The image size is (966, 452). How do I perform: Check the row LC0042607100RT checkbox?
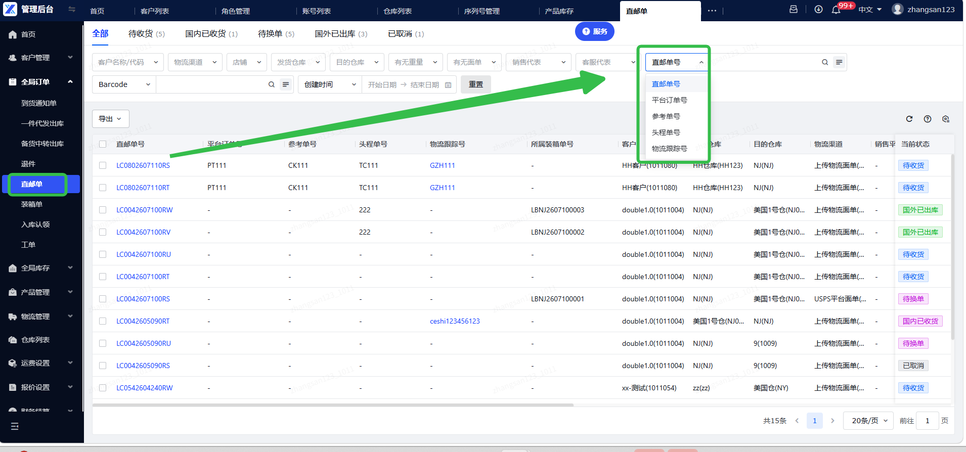tap(103, 277)
